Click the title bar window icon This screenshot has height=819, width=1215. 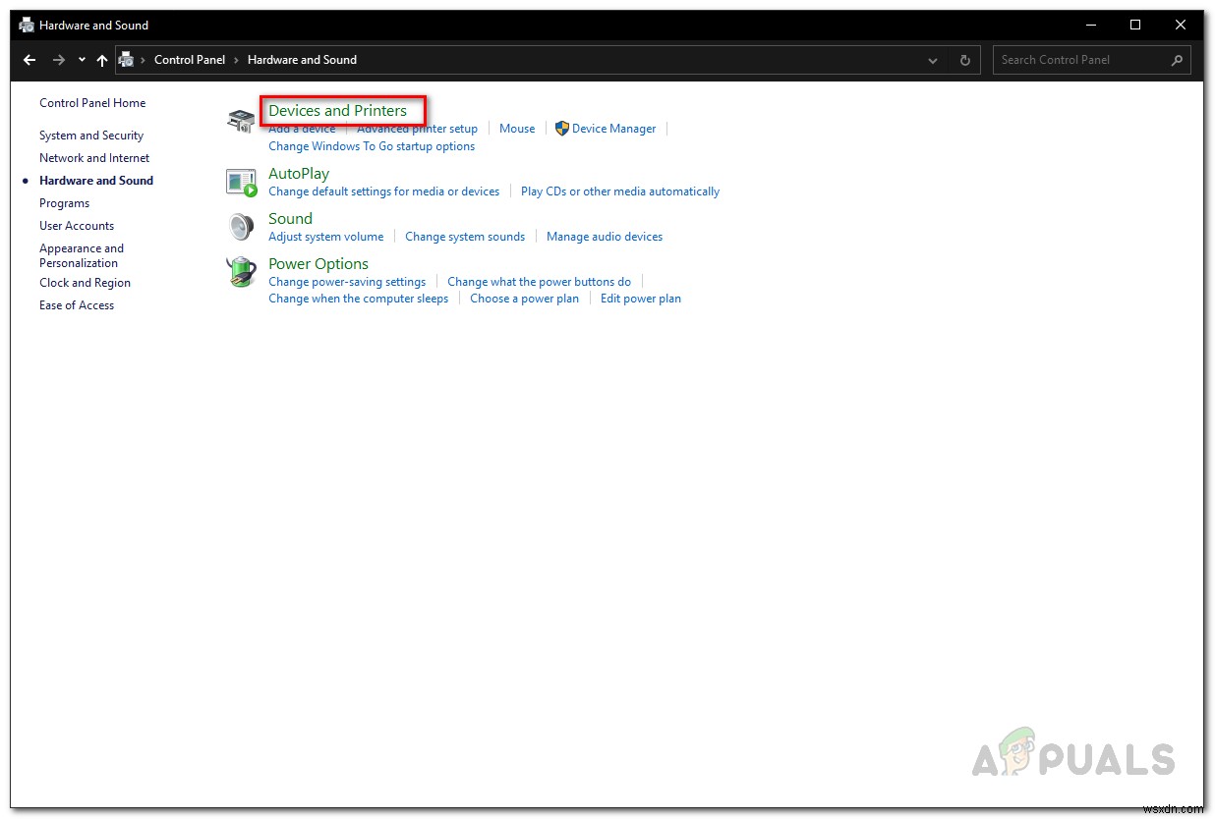coord(27,25)
